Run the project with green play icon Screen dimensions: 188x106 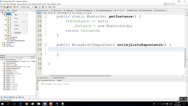point(46,7)
